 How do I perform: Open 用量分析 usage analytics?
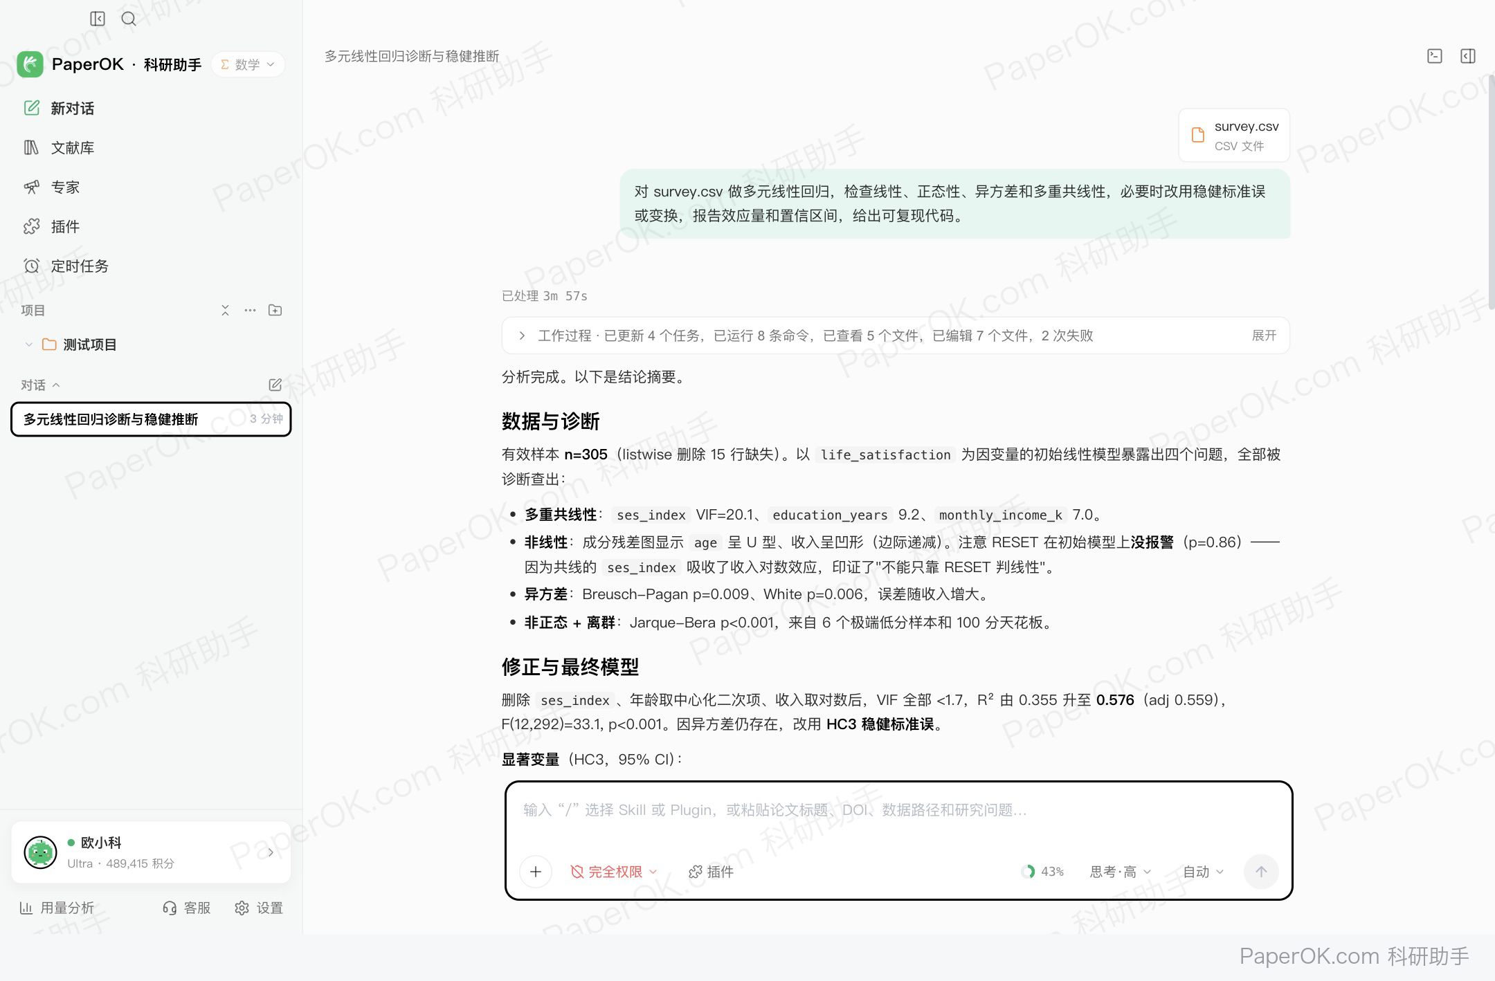point(57,908)
